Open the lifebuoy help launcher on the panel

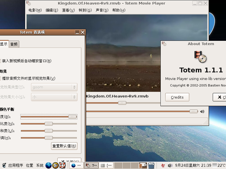pyautogui.click(x=62, y=165)
